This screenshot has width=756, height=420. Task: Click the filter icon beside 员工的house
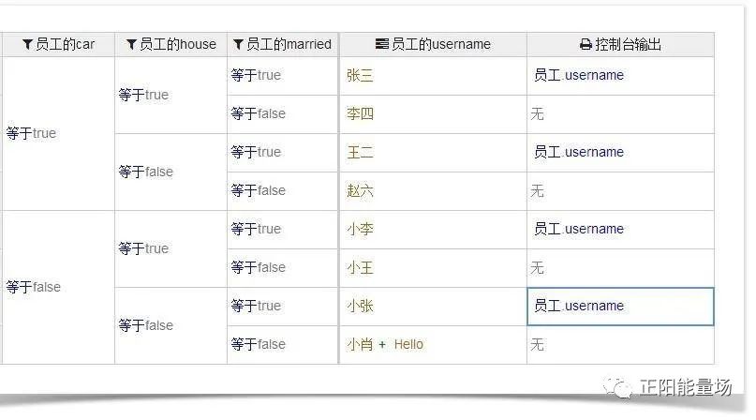pos(131,44)
